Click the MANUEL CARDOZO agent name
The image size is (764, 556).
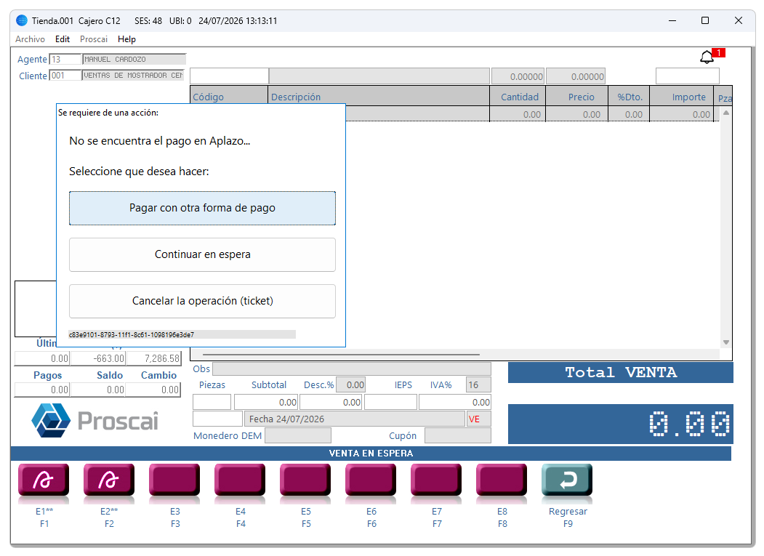point(134,60)
